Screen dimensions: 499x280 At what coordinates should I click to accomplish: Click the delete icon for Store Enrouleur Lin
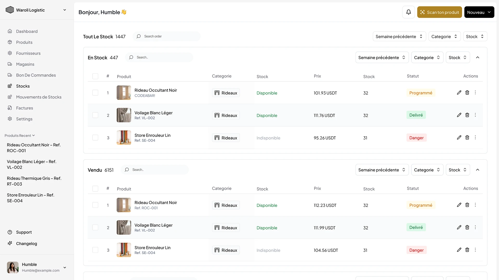tap(467, 137)
